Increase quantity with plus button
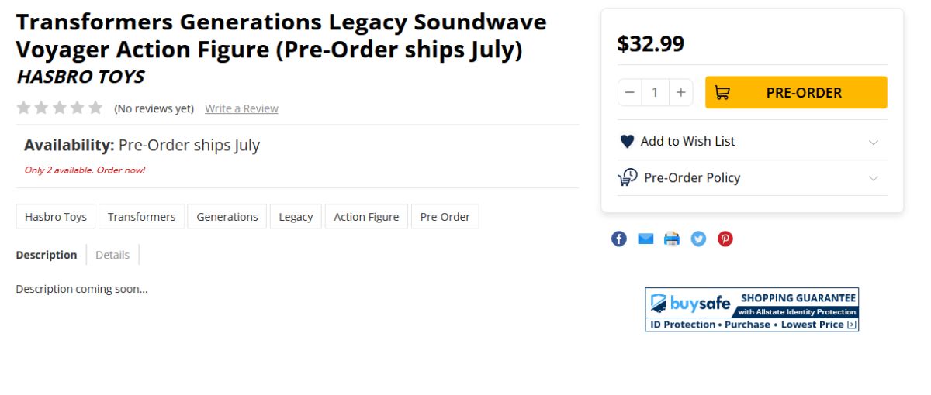Viewport: 931px width, 395px height. (x=680, y=93)
